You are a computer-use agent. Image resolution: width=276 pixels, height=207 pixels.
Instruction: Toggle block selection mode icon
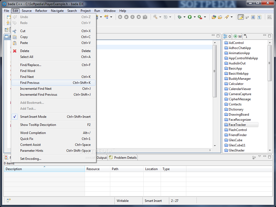253,17
